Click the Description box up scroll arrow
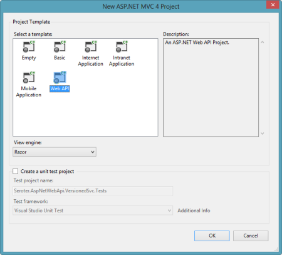Viewport: 282px width, 255px height. [x=263, y=42]
